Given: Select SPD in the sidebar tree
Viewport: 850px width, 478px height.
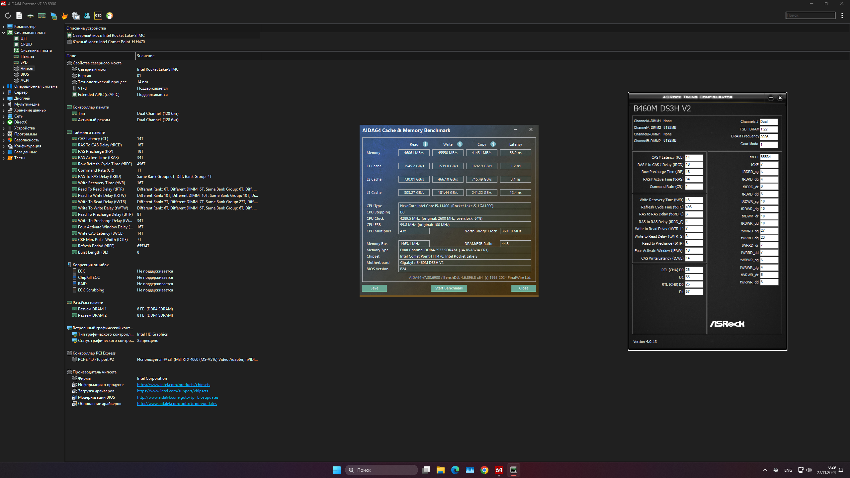Looking at the screenshot, I should 24,62.
